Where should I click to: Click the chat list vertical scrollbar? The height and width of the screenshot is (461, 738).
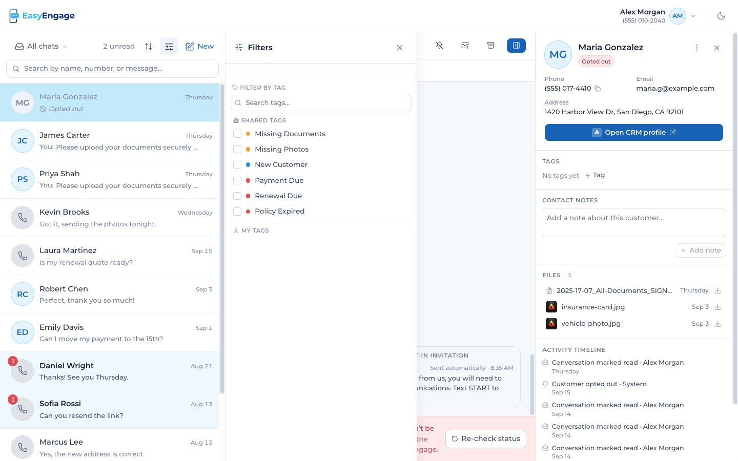coord(222,239)
